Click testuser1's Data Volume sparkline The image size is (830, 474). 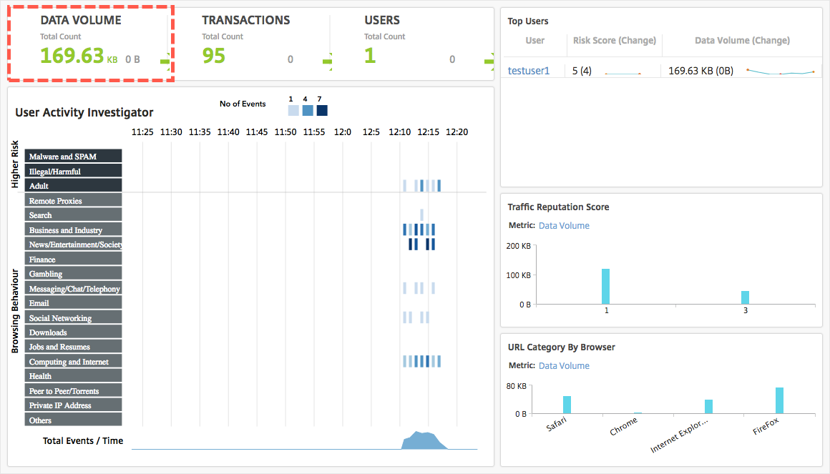click(x=780, y=70)
